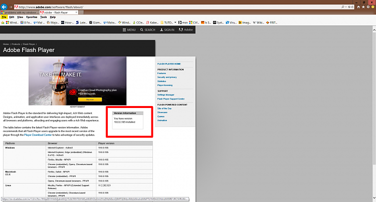Open the Tools menu
The image size is (376, 202).
pyautogui.click(x=44, y=17)
